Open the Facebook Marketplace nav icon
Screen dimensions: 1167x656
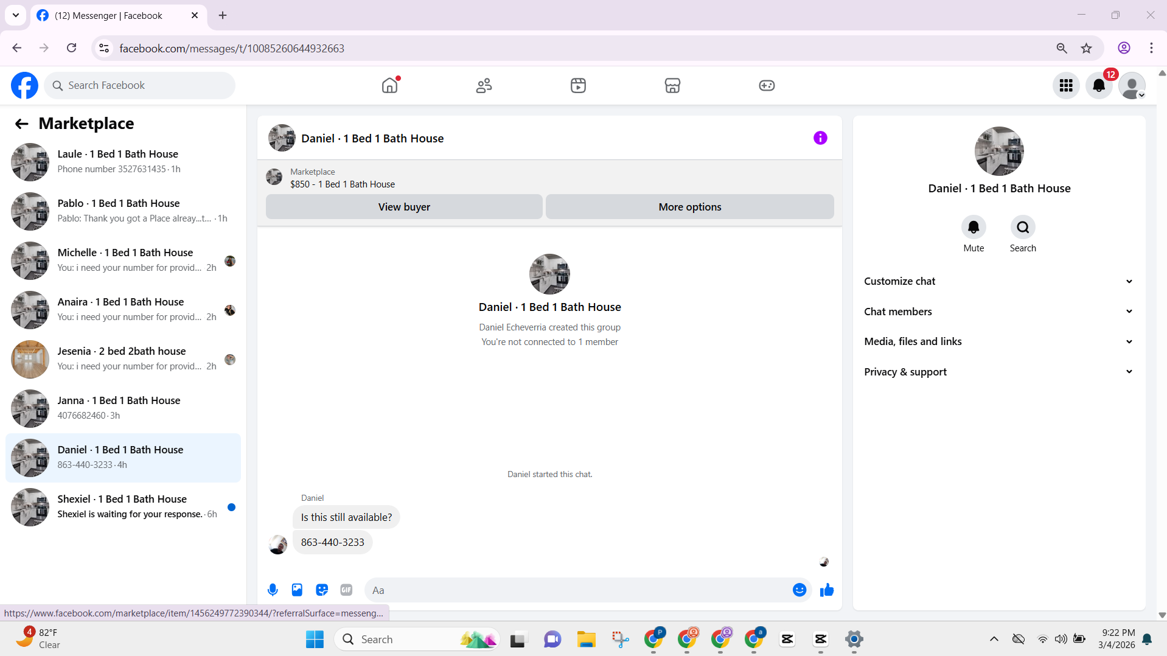[x=672, y=85]
